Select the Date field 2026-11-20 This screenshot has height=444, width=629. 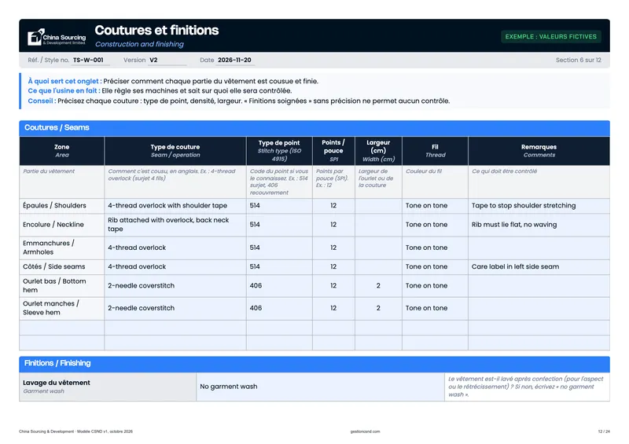click(x=235, y=61)
